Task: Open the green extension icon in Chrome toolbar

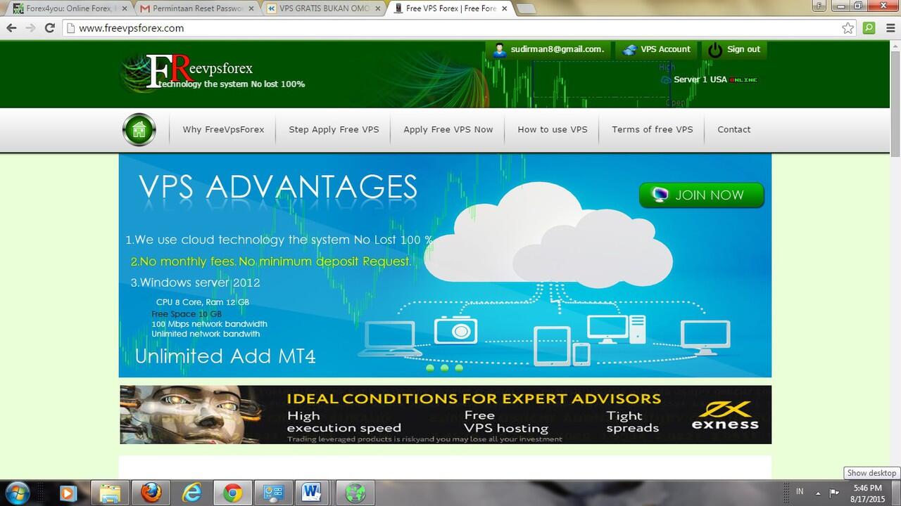Action: pyautogui.click(x=869, y=28)
